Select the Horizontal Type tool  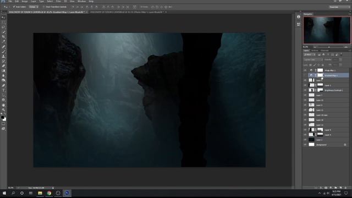coord(3,90)
